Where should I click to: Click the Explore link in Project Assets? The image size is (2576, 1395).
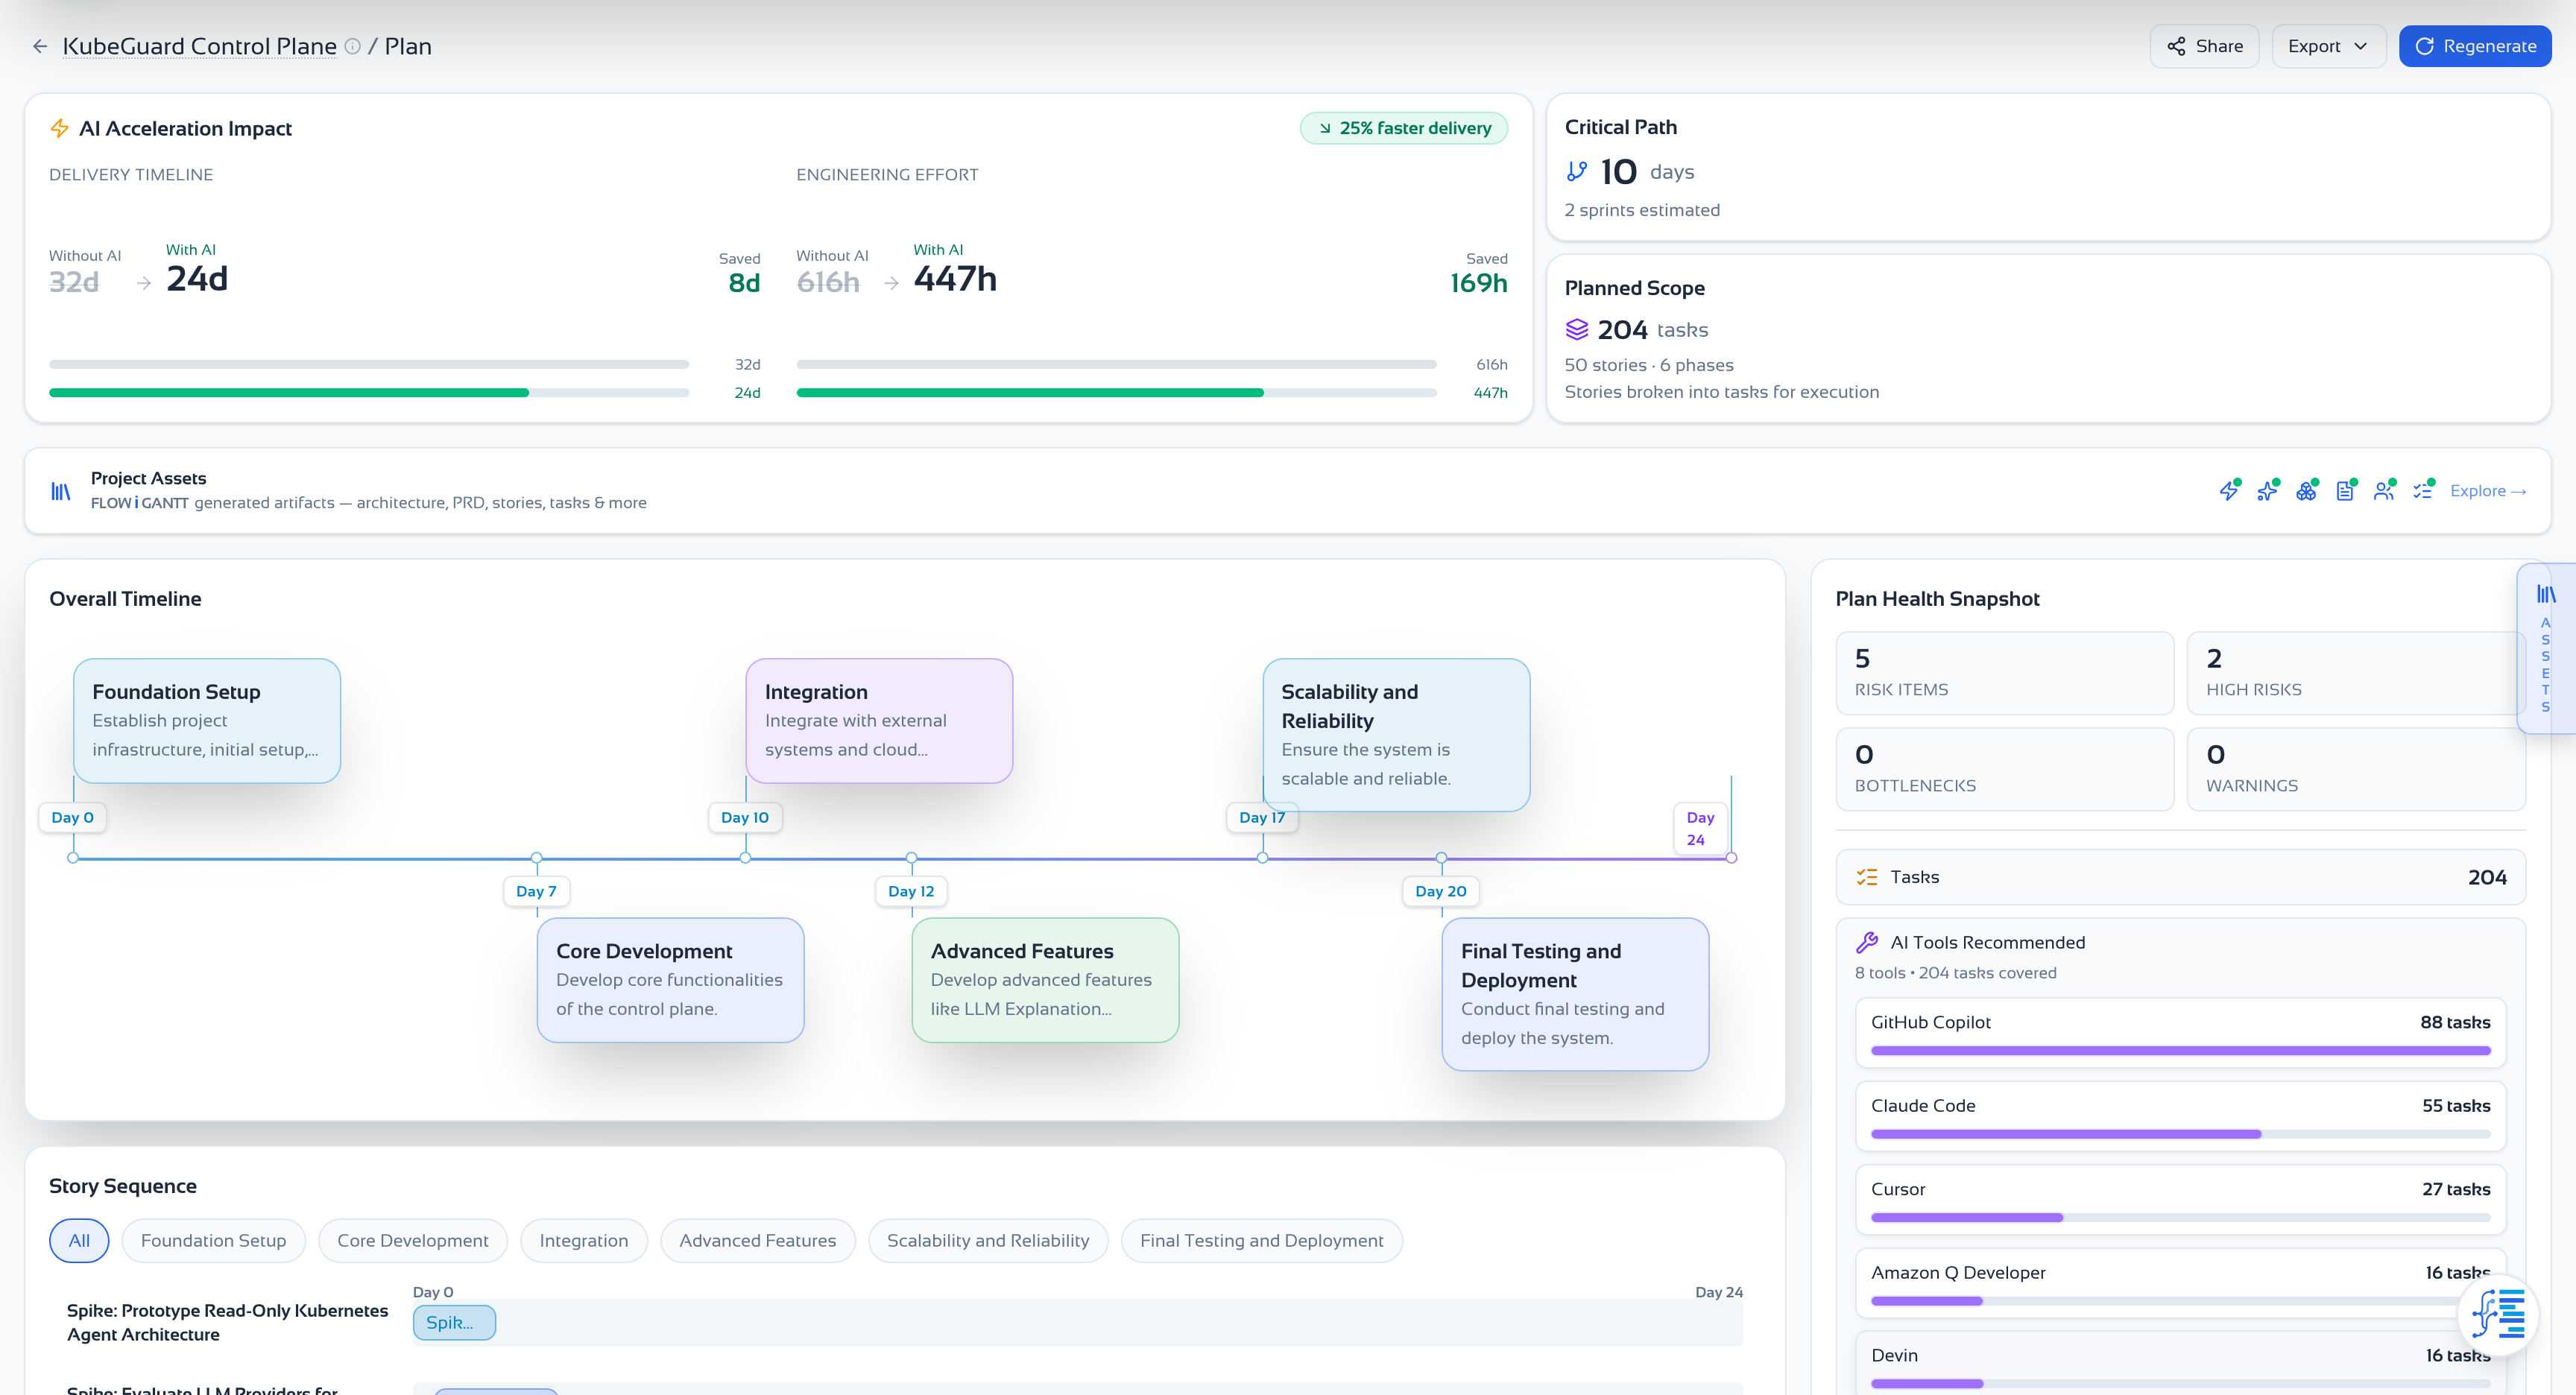click(x=2488, y=491)
